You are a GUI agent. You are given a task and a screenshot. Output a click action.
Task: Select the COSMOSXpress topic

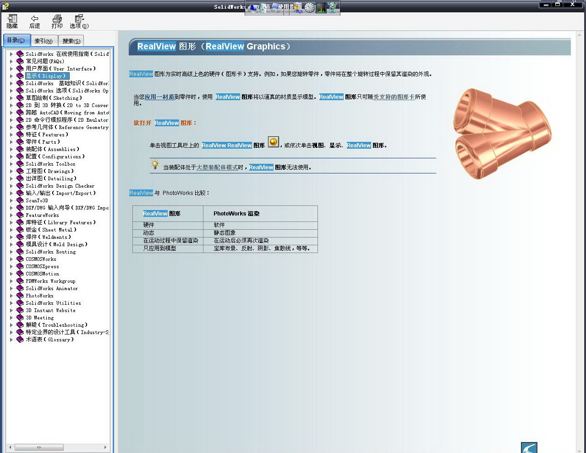click(42, 266)
